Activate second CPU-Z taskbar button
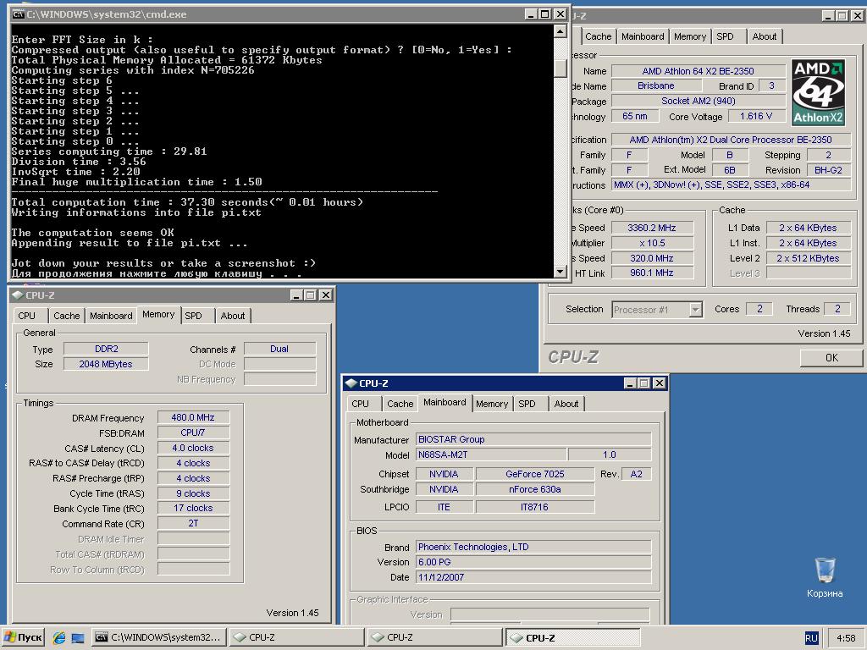This screenshot has width=867, height=650. tap(434, 638)
